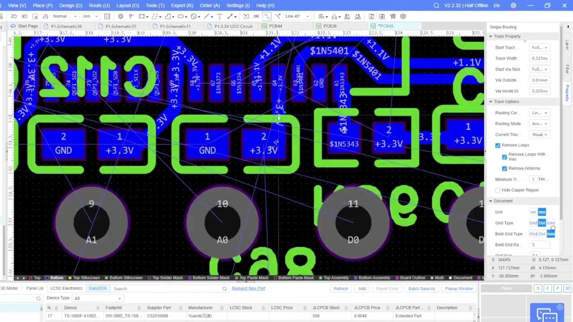The width and height of the screenshot is (573, 322).
Task: Open the Align tool in toolbar
Action: pos(322,17)
